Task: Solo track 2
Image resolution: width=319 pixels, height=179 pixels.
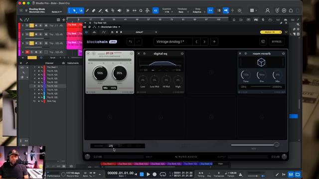Action: click(31, 34)
